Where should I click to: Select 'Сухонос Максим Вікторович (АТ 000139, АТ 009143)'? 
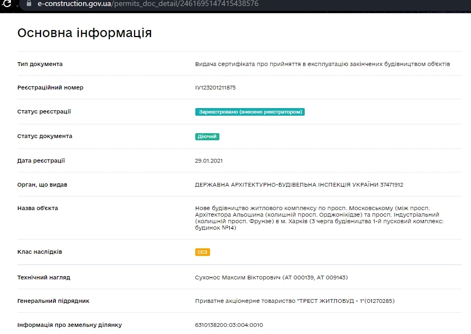tap(271, 277)
